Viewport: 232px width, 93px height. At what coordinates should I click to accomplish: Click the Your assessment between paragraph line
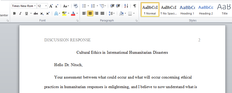tap(123, 77)
